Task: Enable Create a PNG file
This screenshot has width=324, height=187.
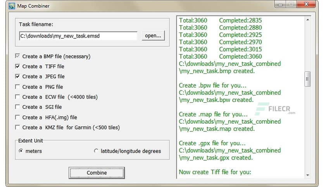Action: 17,87
